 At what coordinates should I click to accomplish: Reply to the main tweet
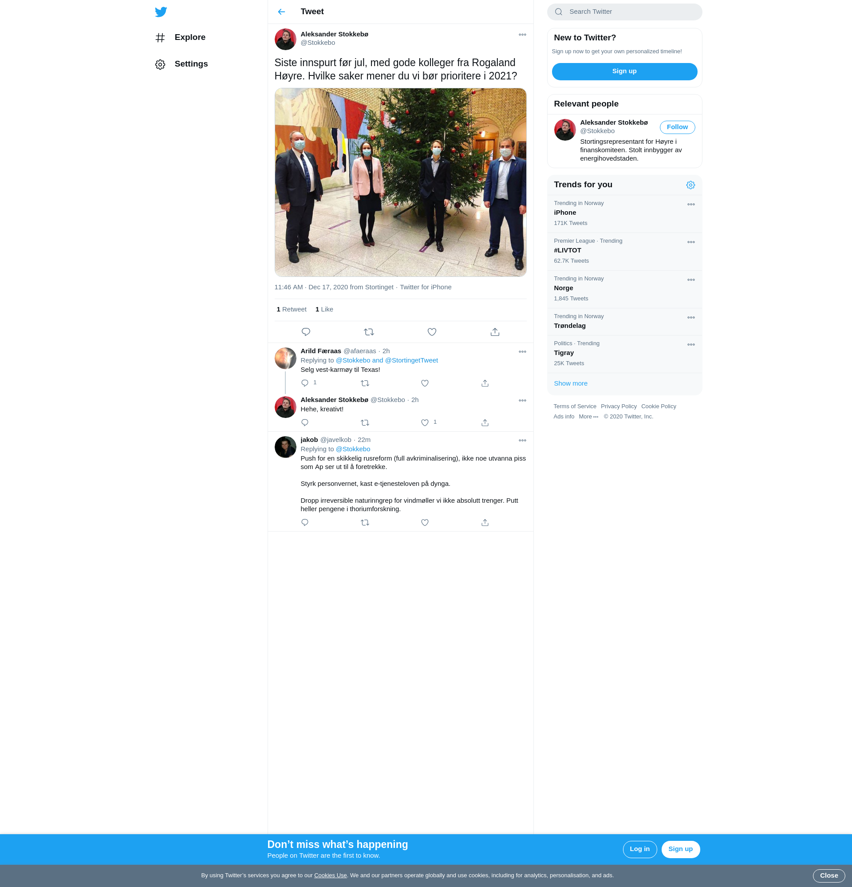[x=306, y=332]
